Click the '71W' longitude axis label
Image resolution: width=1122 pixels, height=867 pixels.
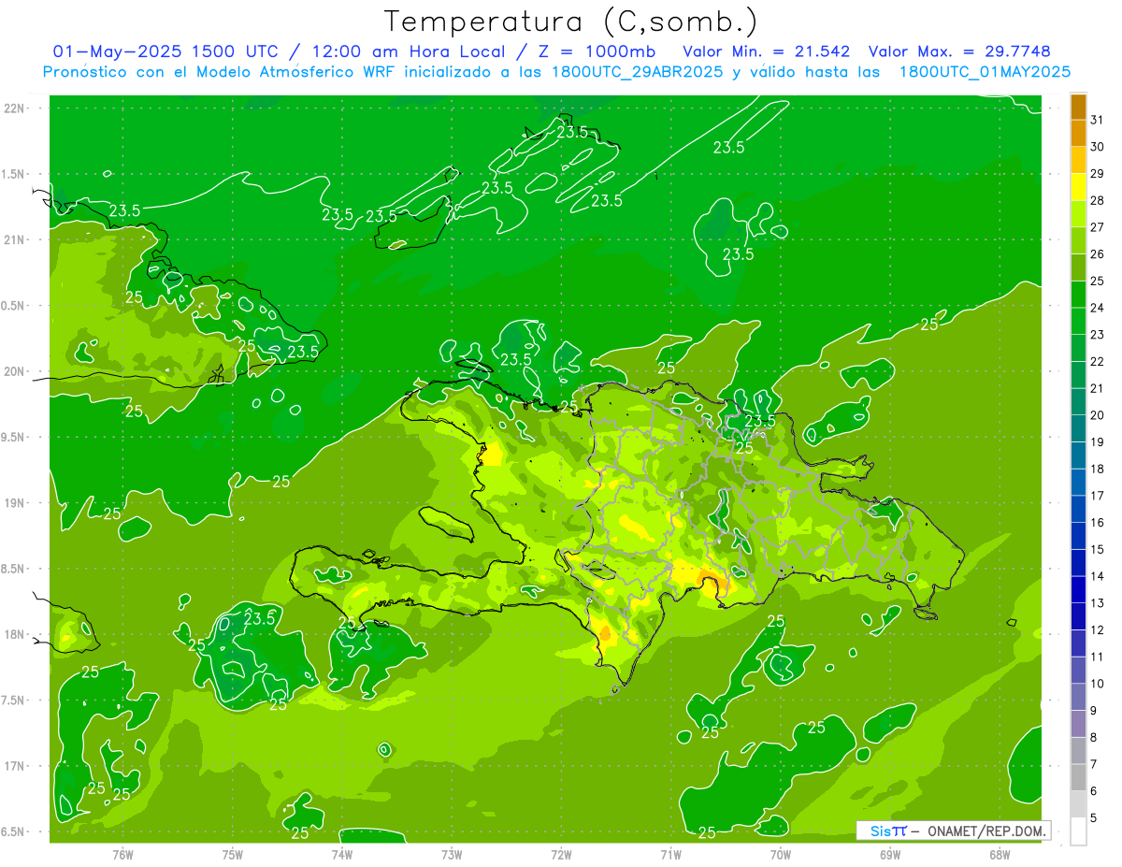point(670,855)
